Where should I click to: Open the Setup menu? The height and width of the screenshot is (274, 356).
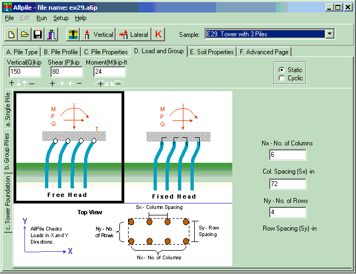(x=61, y=18)
